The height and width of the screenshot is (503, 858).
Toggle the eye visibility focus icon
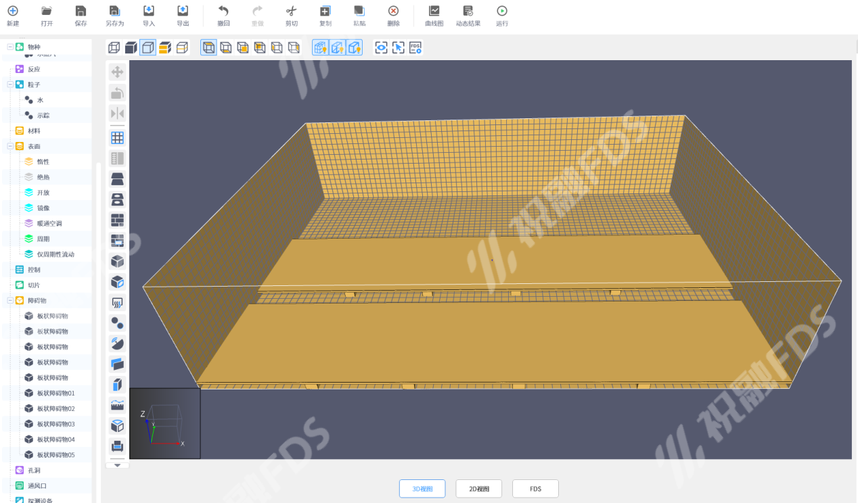[382, 47]
